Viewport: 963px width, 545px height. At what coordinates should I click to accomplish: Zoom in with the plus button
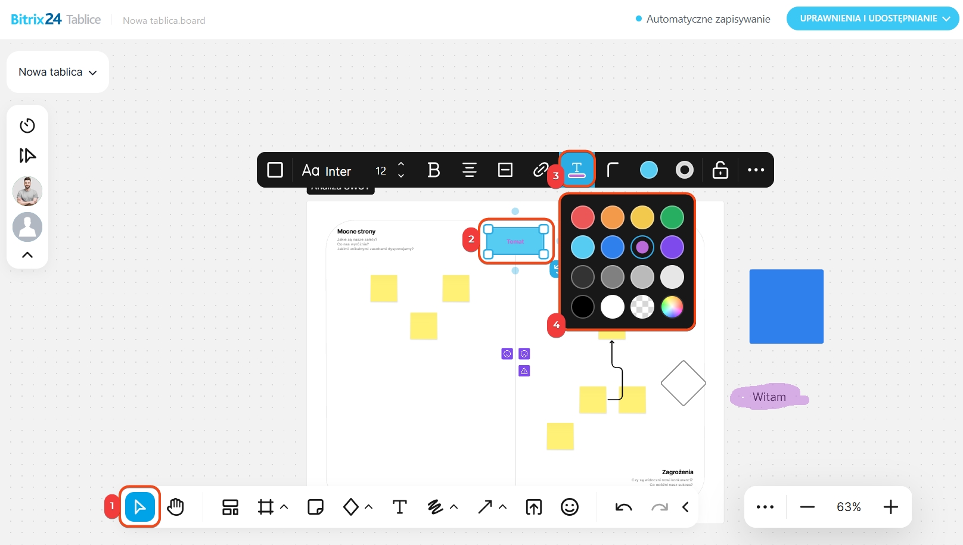coord(890,507)
